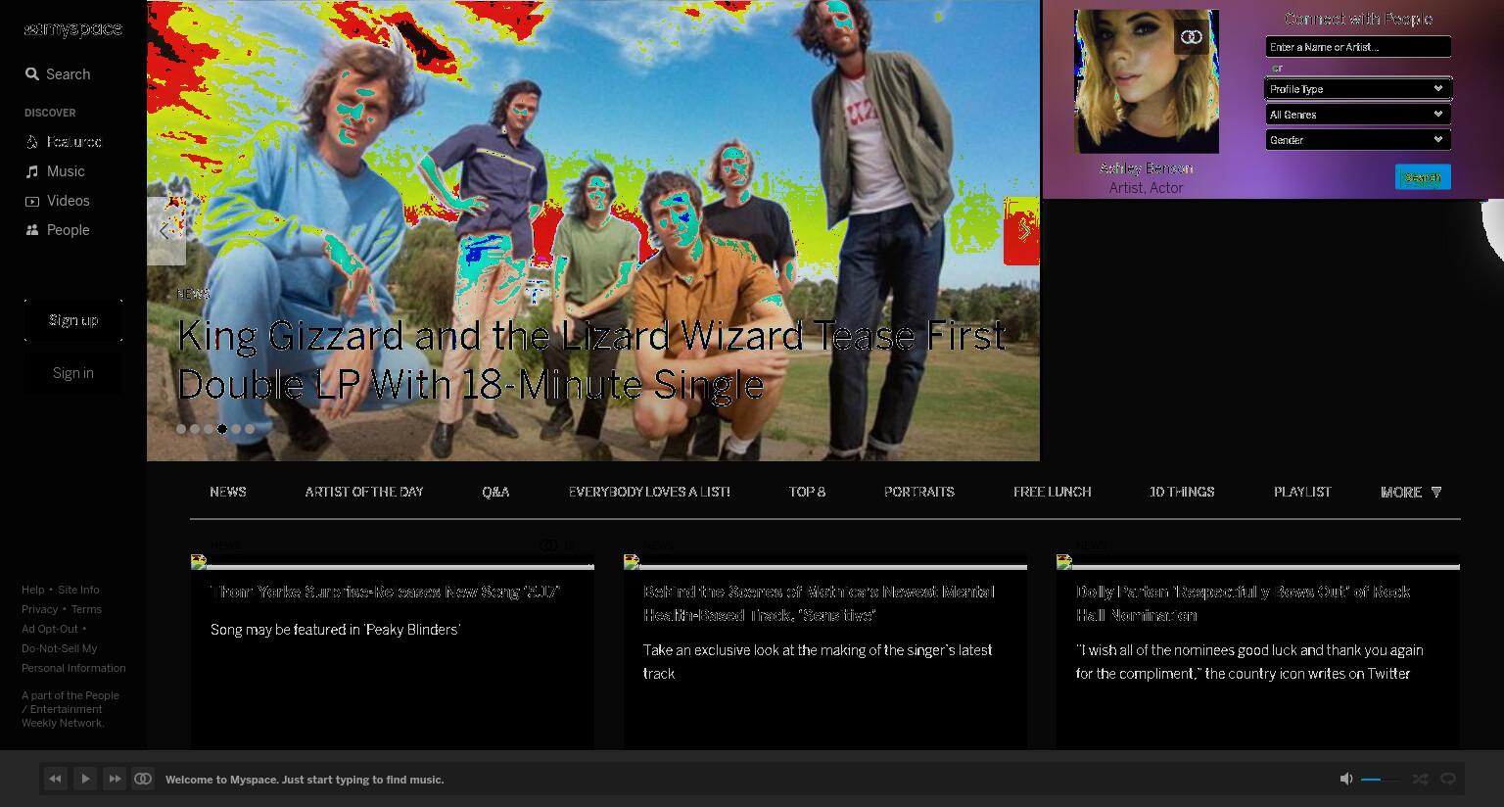Open Wathloa's Sensitive track article

(819, 603)
